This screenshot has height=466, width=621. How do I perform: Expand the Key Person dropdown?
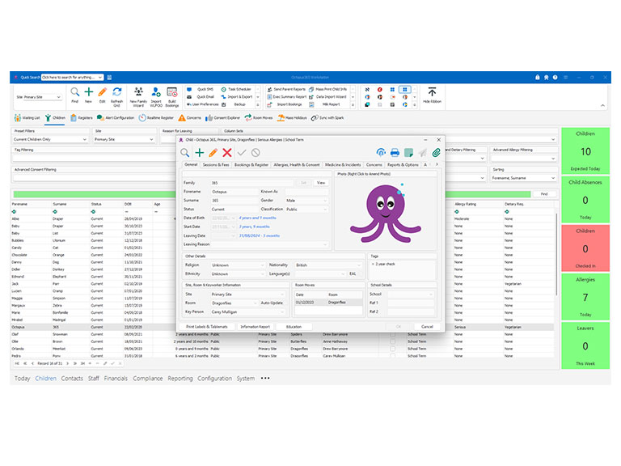(282, 312)
